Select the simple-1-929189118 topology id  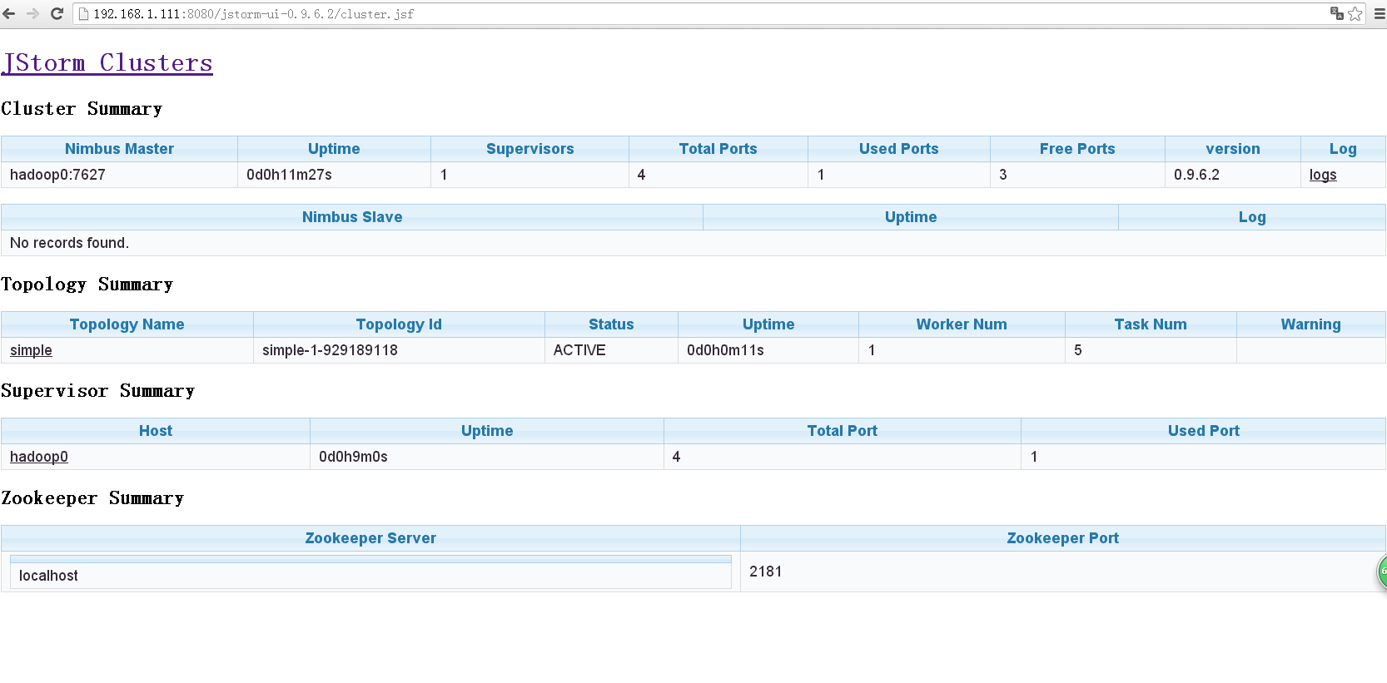click(x=330, y=350)
